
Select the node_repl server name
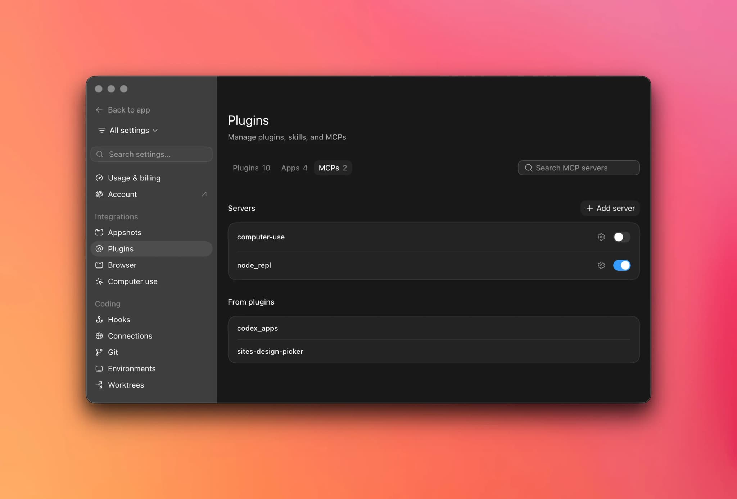[254, 265]
